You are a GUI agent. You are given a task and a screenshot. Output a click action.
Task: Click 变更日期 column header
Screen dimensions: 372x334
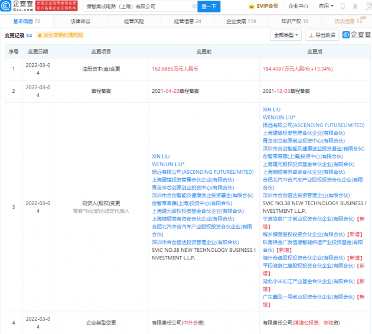(x=38, y=51)
